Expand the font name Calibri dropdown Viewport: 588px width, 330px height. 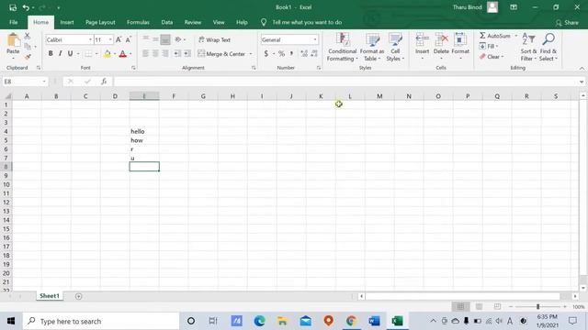click(90, 39)
